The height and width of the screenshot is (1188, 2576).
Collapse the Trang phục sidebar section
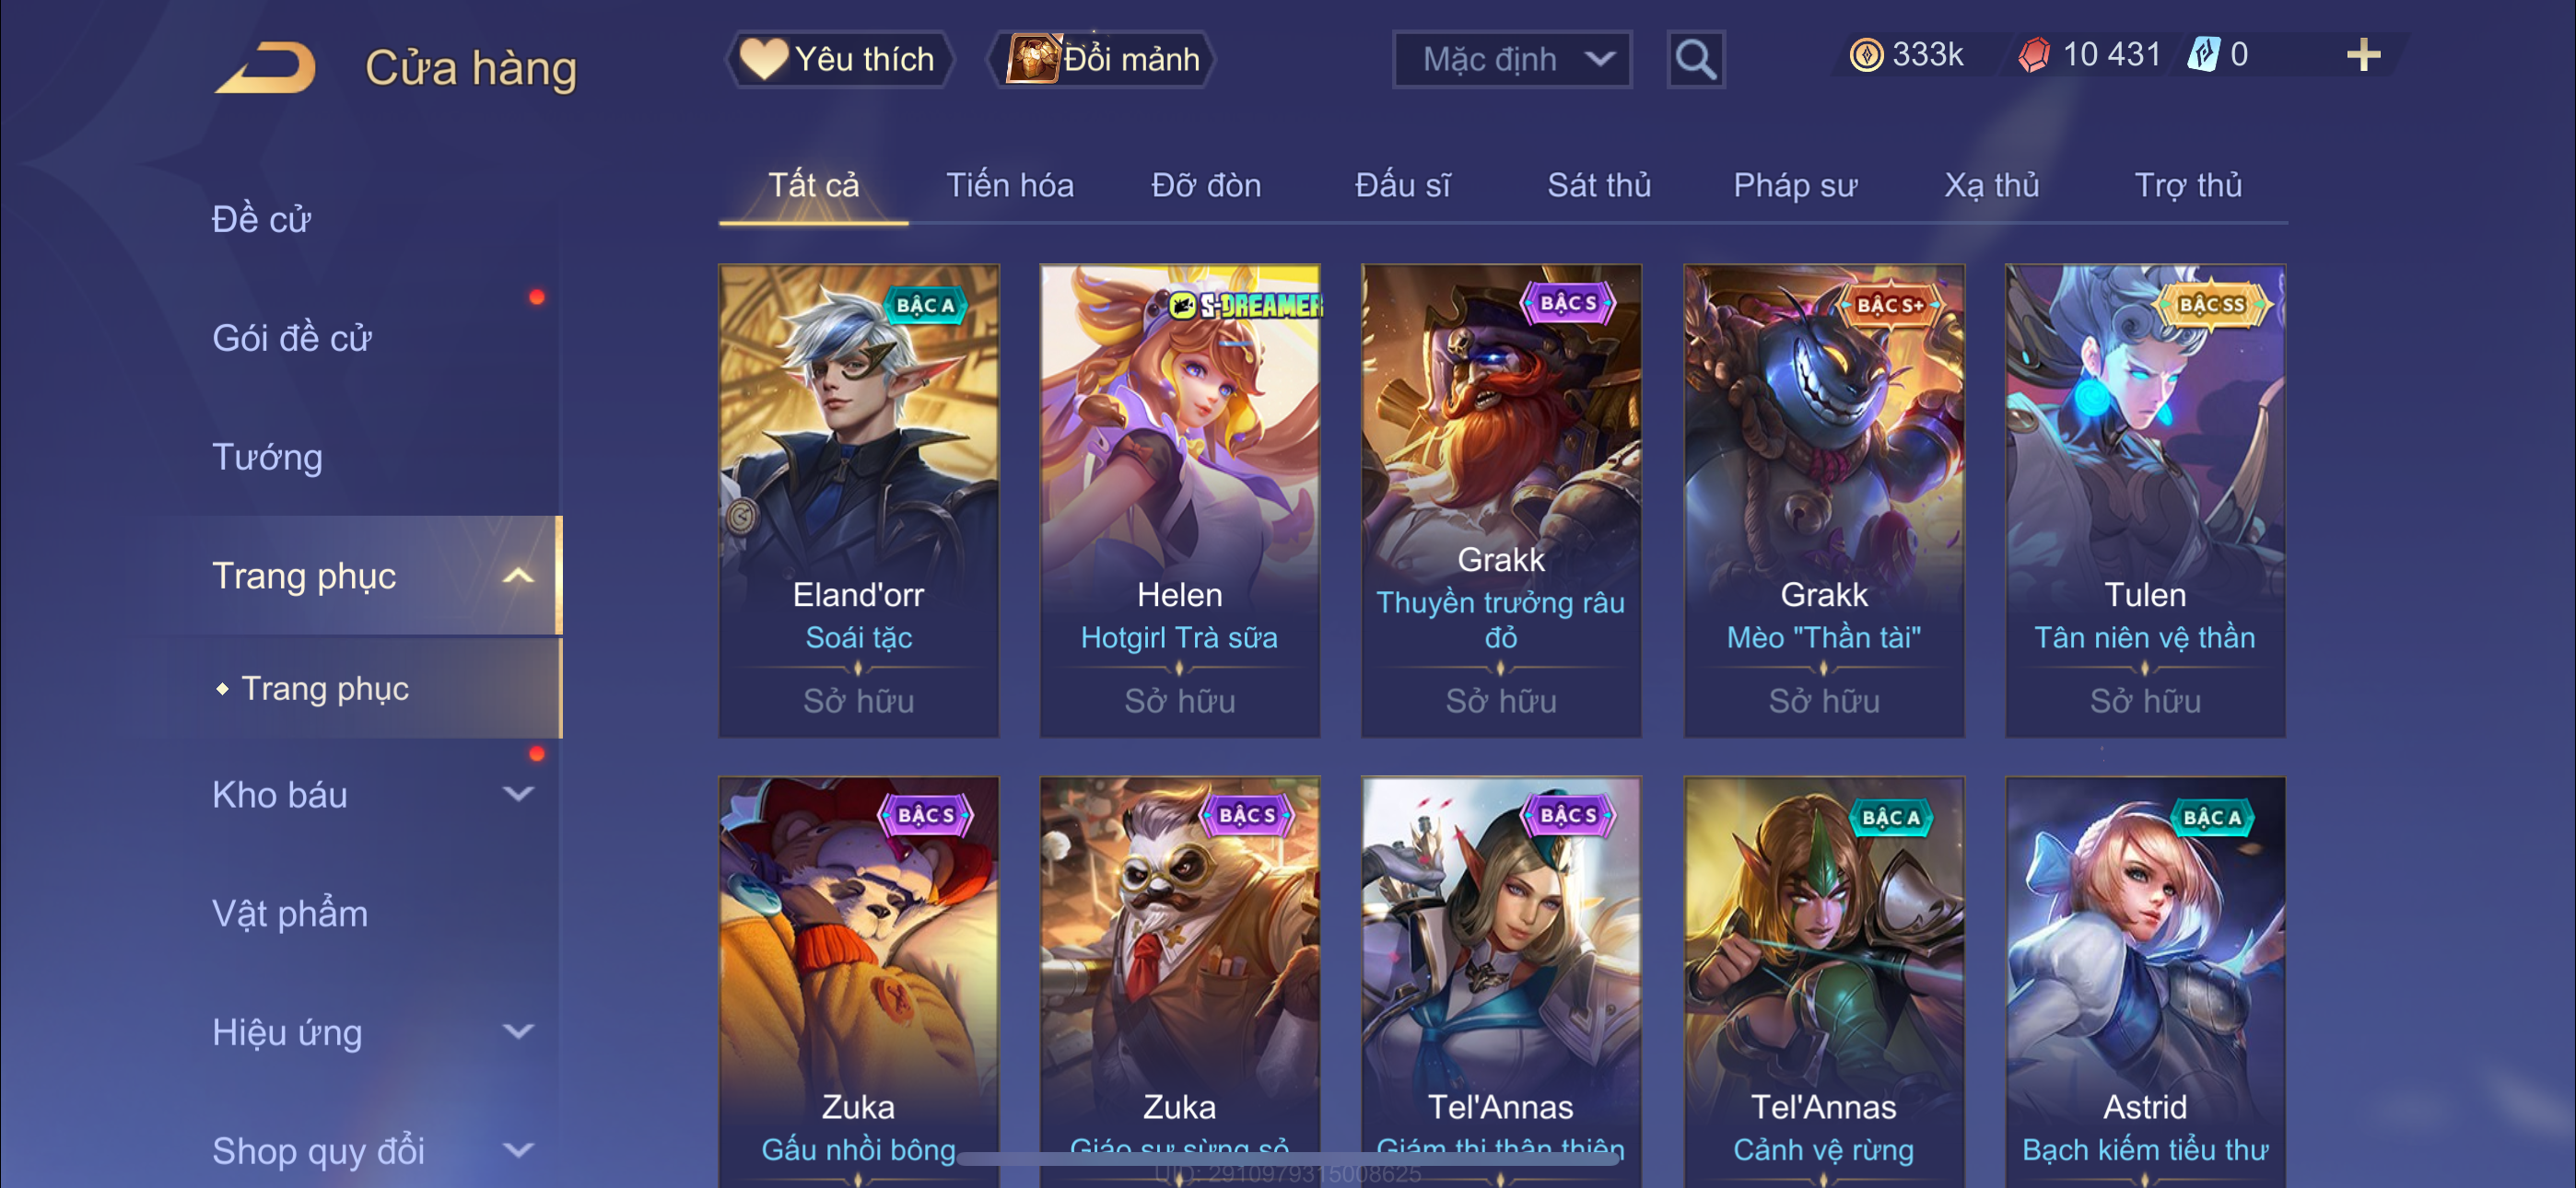pyautogui.click(x=518, y=576)
